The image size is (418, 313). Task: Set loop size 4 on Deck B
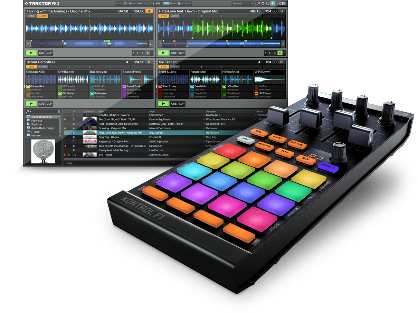tap(275, 53)
